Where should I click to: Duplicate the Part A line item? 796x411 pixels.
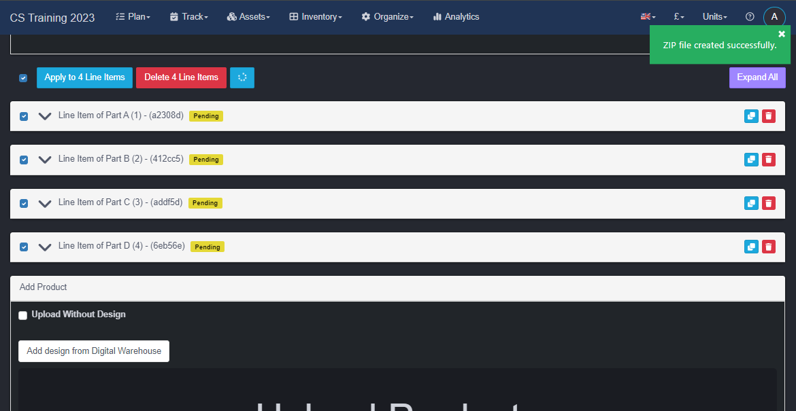[751, 116]
